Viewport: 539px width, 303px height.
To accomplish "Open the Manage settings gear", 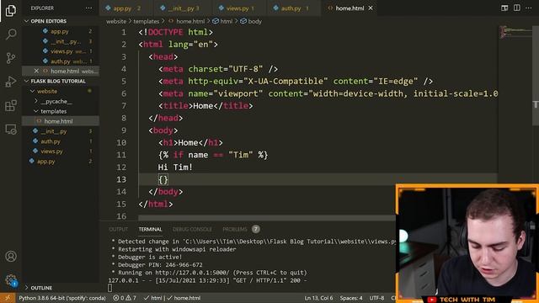I will tap(11, 280).
